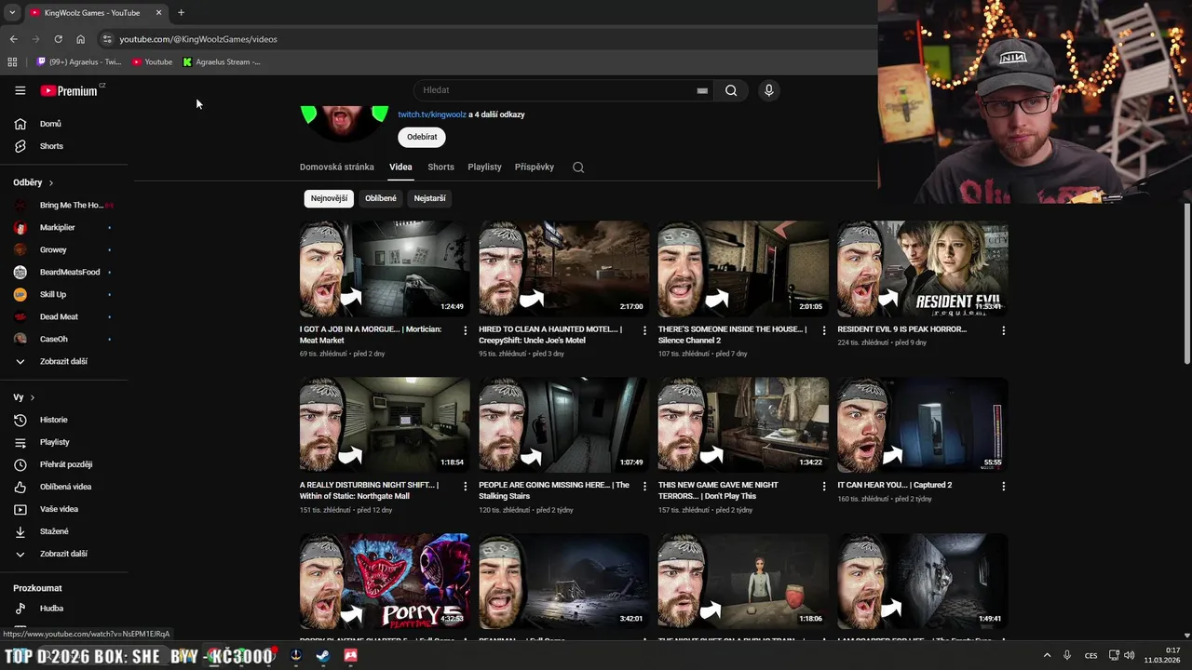1192x670 pixels.
Task: Show hidden system tray icons
Action: 1046,655
